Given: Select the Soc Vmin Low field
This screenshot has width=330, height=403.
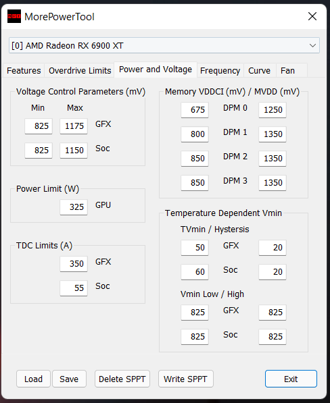Looking at the screenshot, I should [x=195, y=337].
